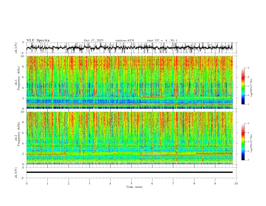This screenshot has width=266, height=206.
Task: Click time axis tick label 2
Action: (69, 183)
